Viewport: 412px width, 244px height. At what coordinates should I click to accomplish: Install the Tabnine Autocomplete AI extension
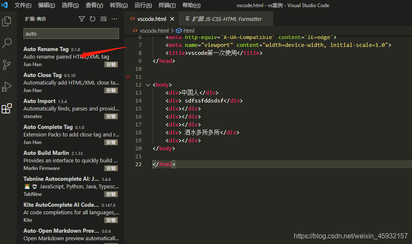[x=111, y=195]
